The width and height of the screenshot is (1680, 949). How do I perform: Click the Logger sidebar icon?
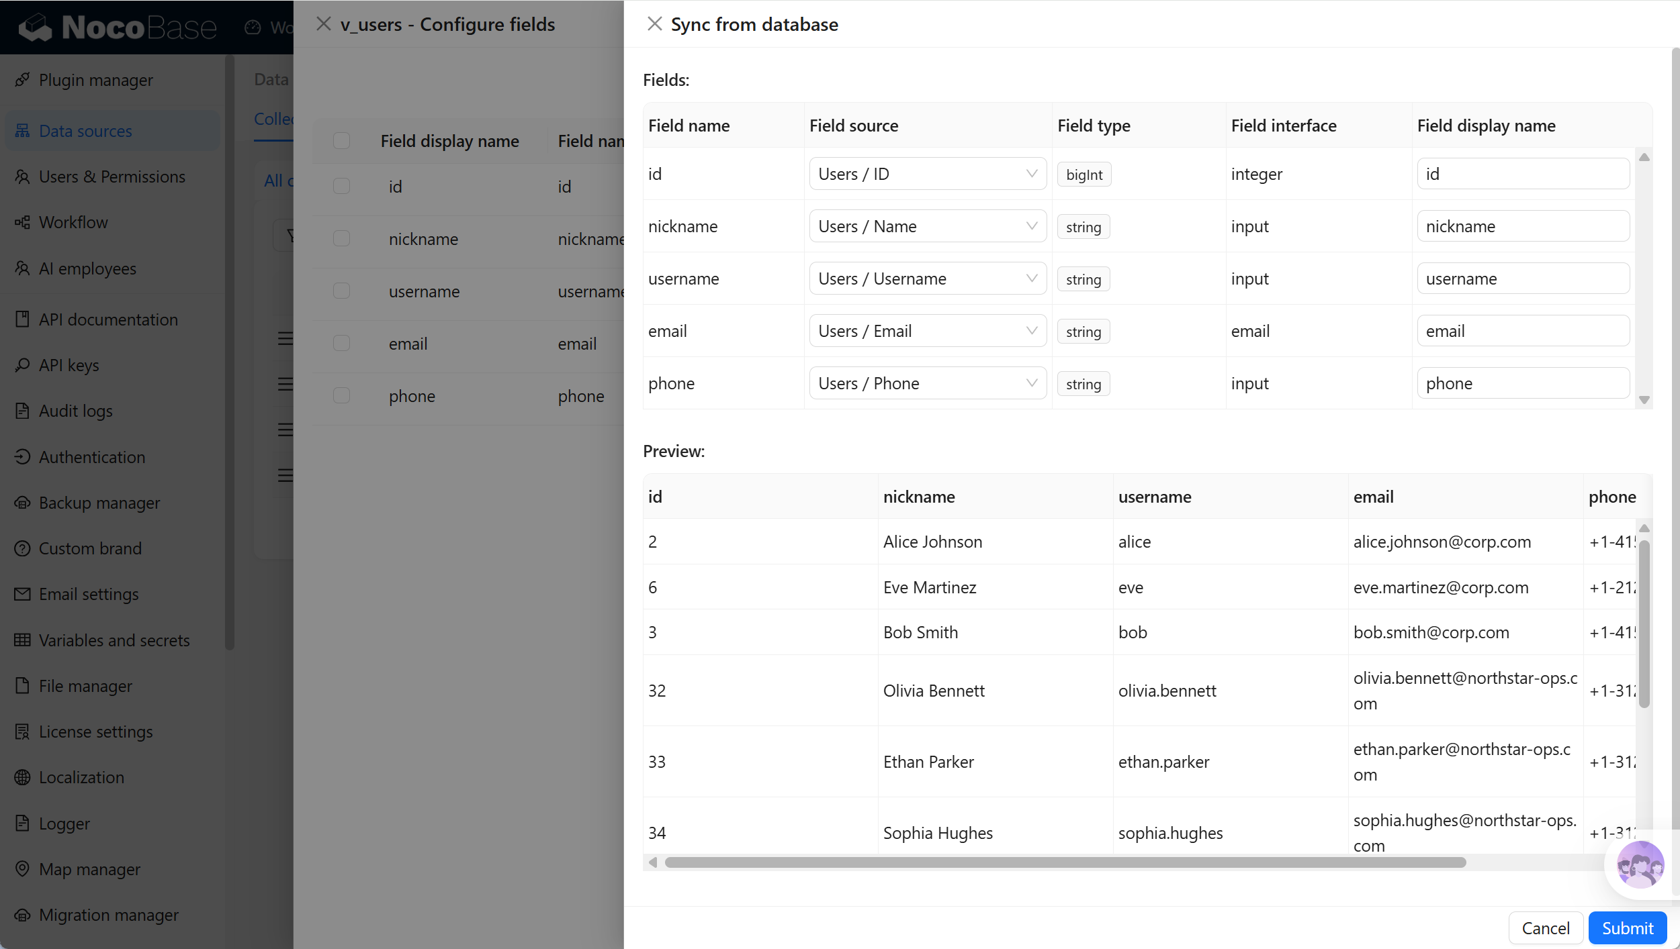pyautogui.click(x=22, y=823)
